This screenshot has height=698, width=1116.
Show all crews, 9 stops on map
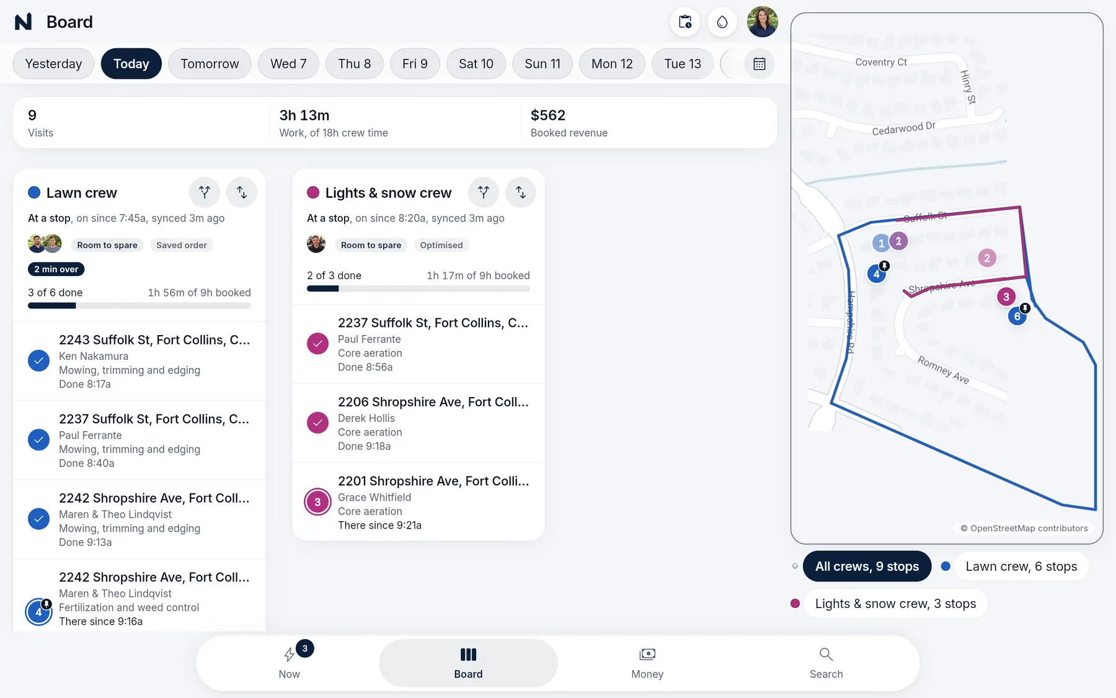(x=867, y=566)
